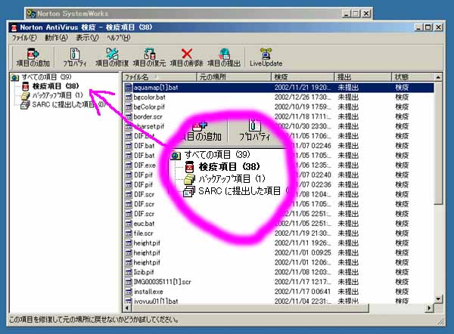Click the file list scroll up arrow
Image resolution: width=454 pixels, height=334 pixels.
point(438,77)
